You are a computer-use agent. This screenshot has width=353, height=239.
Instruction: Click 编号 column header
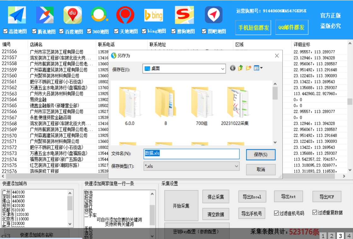pos(14,44)
